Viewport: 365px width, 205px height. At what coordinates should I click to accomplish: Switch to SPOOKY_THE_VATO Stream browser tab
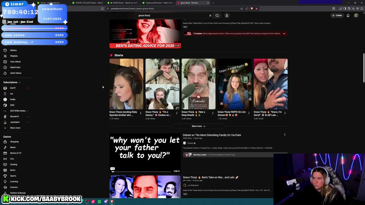(88, 3)
